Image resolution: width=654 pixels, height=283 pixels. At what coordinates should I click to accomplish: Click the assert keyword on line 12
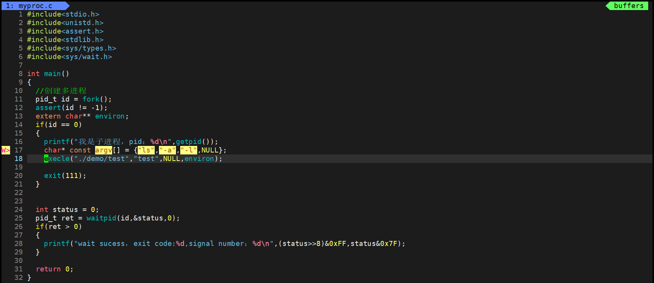tap(48, 108)
